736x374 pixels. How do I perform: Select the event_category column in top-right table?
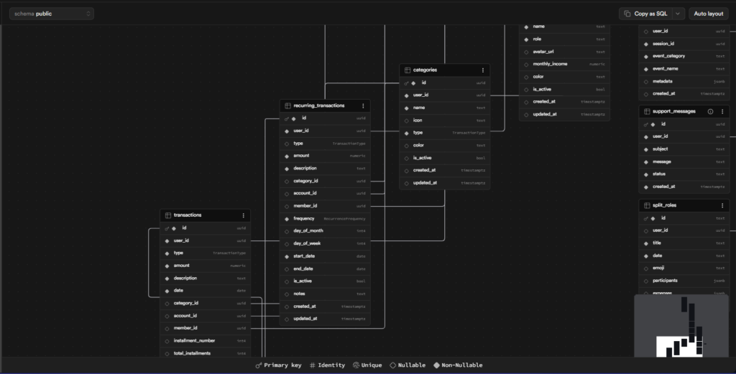(x=685, y=56)
